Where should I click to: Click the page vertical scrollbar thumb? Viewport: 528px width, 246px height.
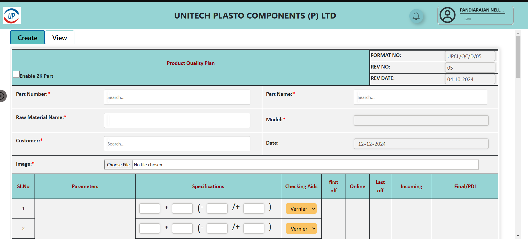tap(518, 57)
